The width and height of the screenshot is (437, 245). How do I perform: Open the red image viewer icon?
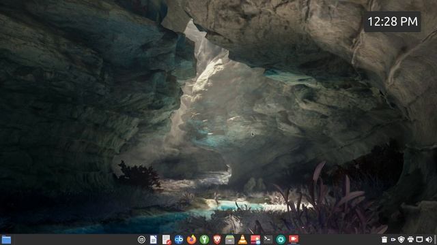point(255,240)
